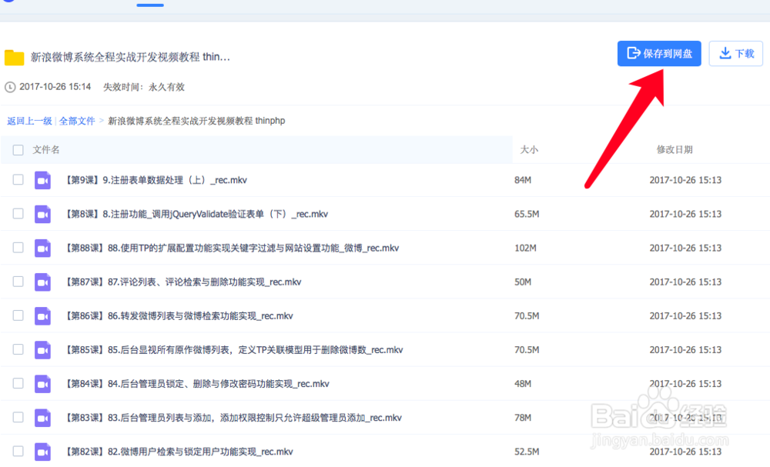Click the video icon of 第85课 file
The image size is (770, 467).
point(42,350)
